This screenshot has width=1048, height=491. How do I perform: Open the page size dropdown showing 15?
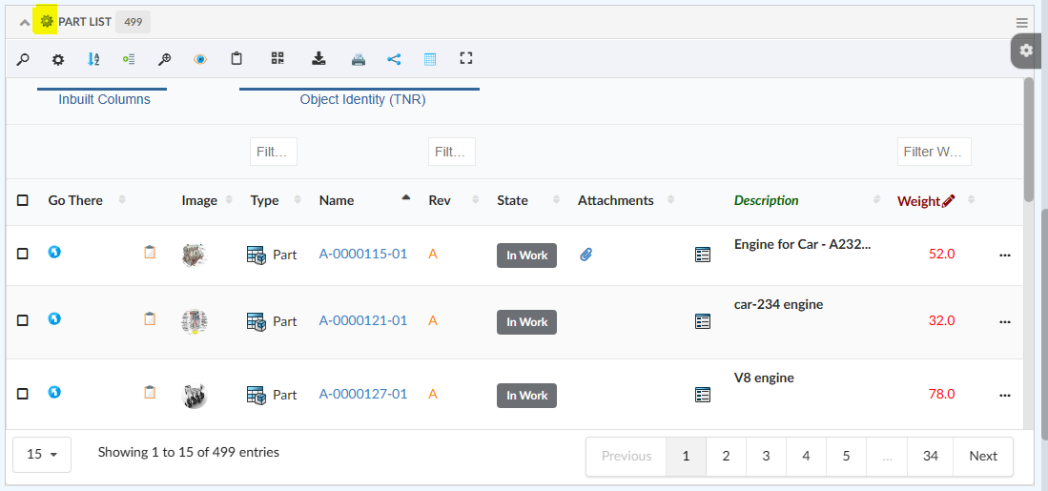click(43, 455)
